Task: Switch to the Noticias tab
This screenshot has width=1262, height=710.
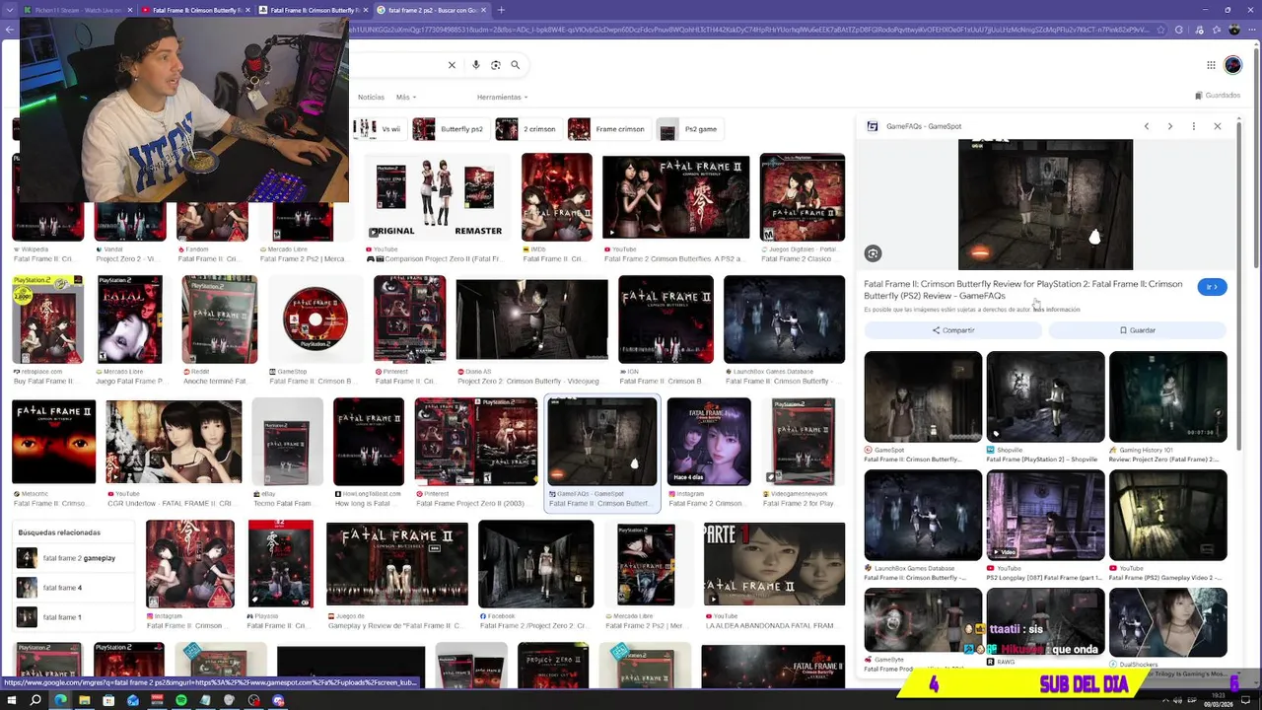Action: click(x=371, y=98)
